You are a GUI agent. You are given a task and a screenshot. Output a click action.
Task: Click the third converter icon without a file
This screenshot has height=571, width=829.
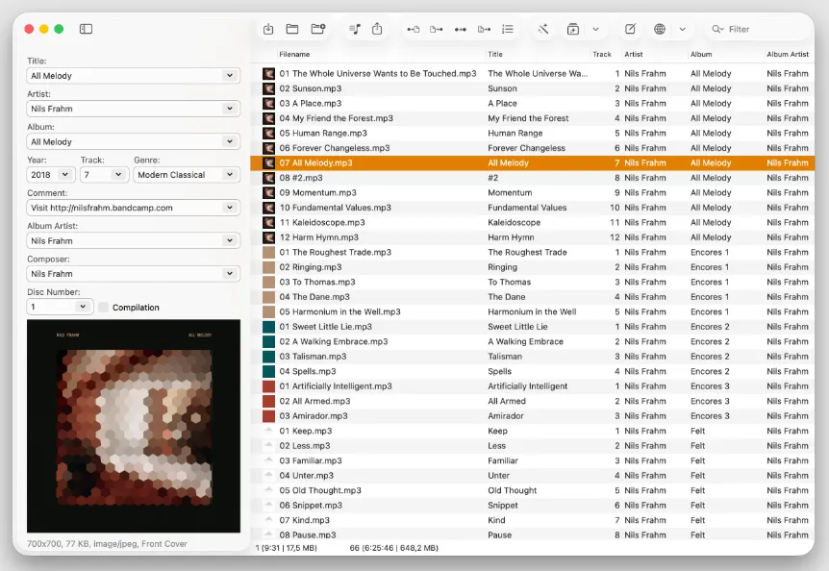[x=461, y=30]
